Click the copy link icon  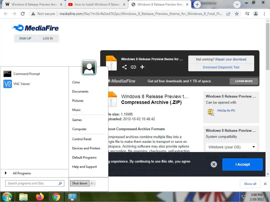(133, 67)
